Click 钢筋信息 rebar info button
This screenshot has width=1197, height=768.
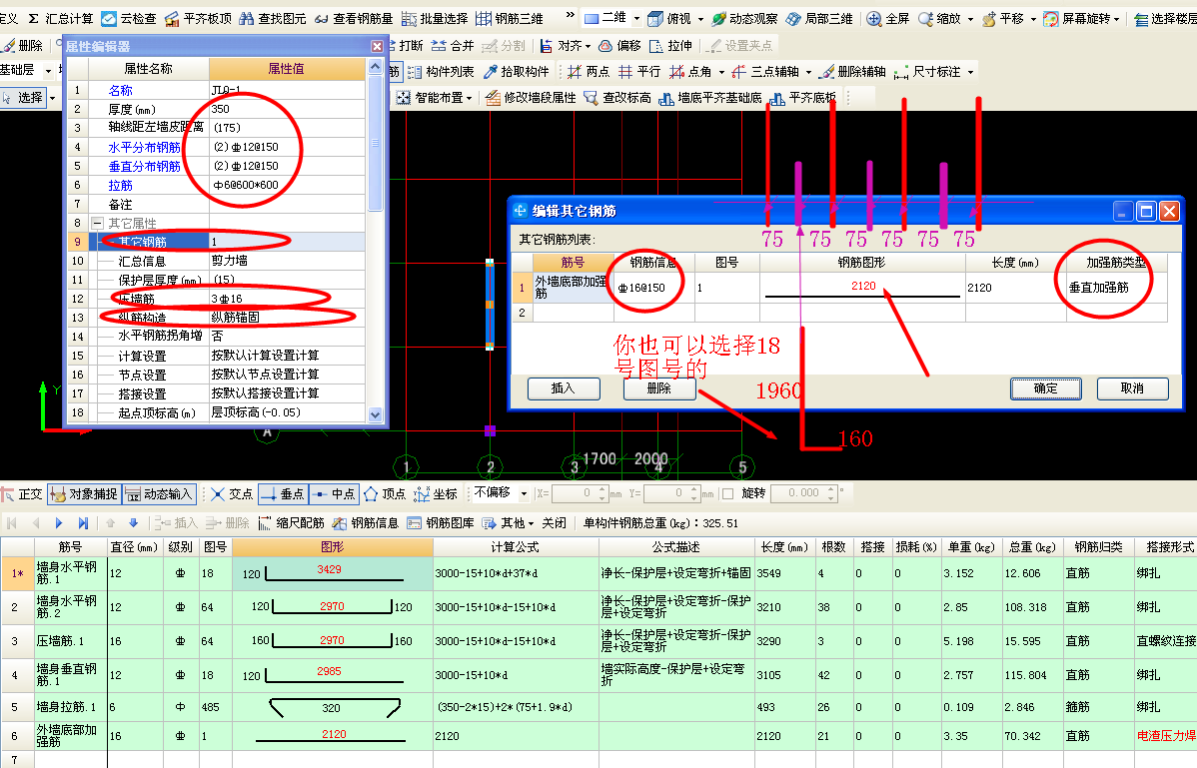tap(365, 523)
